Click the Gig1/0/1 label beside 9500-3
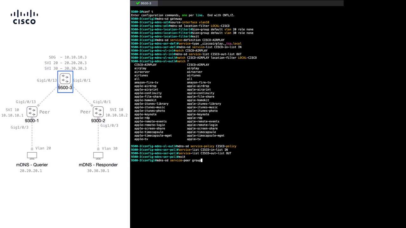This screenshot has width=406, height=228. pos(82,80)
